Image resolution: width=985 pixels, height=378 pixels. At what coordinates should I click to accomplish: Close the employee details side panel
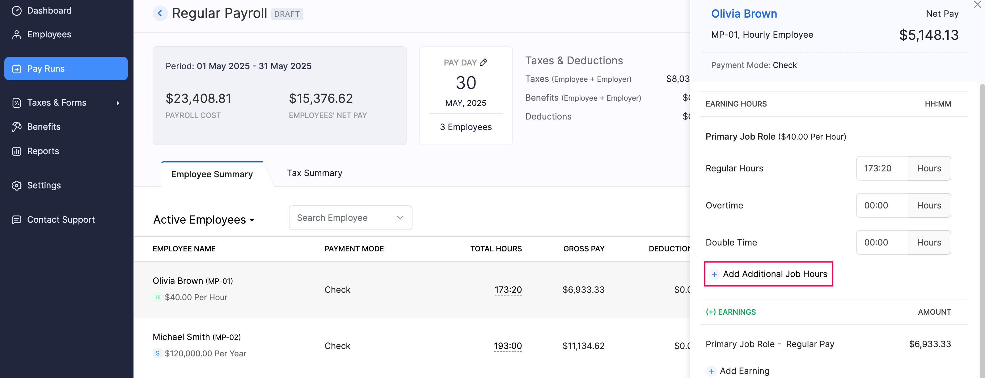click(x=977, y=5)
